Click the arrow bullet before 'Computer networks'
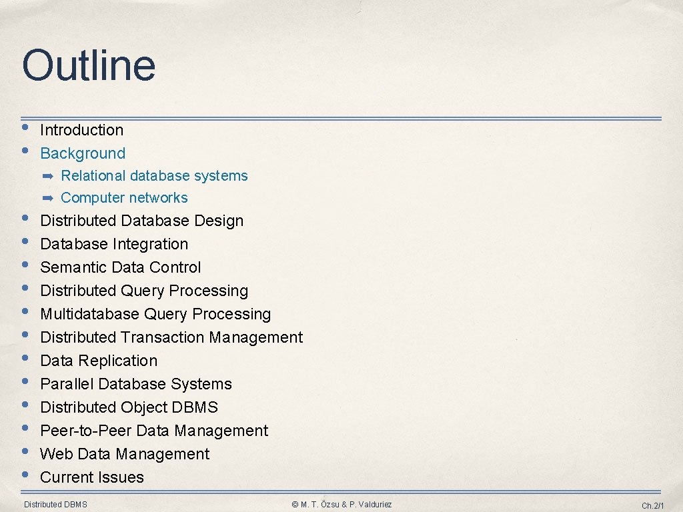683x512 pixels. (48, 199)
